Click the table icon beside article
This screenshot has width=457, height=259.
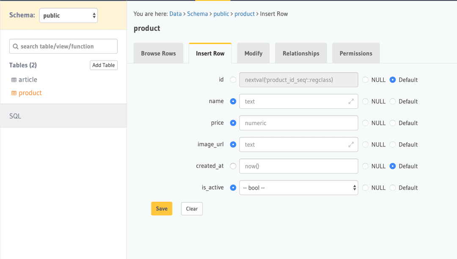coord(14,79)
